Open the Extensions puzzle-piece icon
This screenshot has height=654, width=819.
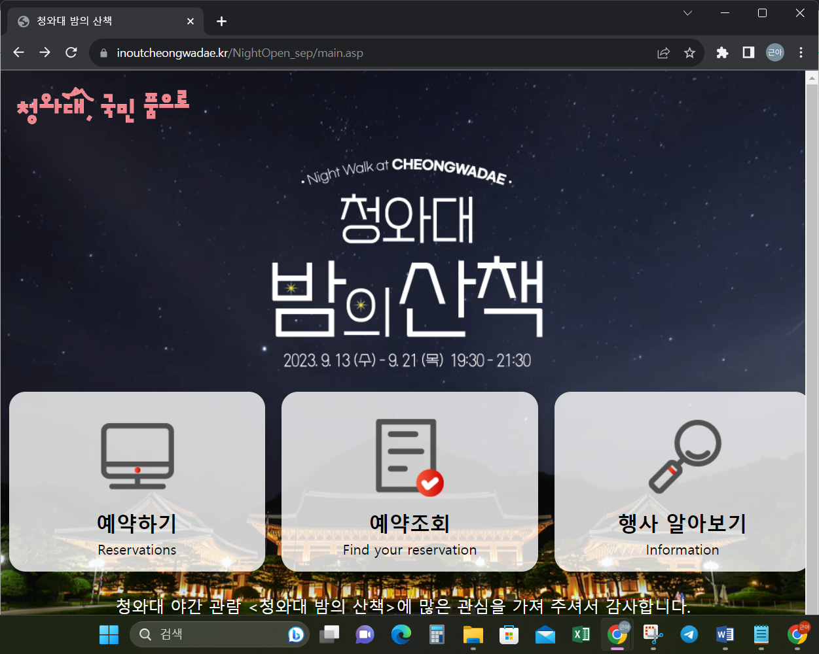click(721, 53)
